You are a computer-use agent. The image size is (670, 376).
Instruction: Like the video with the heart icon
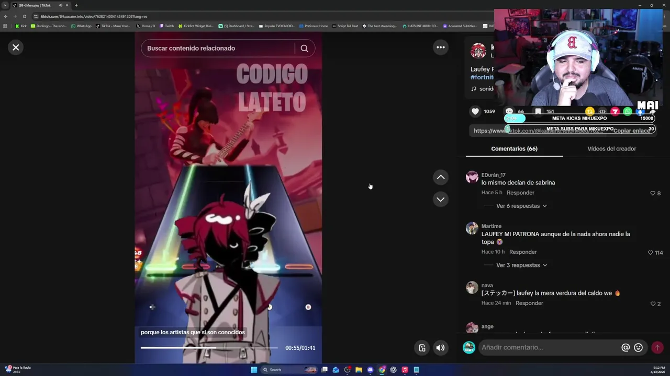(475, 111)
